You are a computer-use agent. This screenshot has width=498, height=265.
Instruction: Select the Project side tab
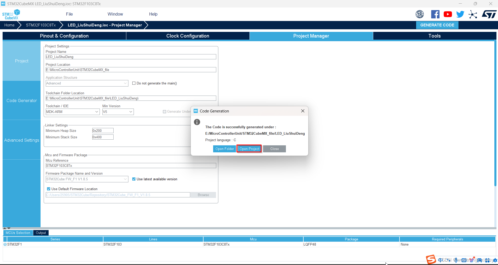click(22, 61)
